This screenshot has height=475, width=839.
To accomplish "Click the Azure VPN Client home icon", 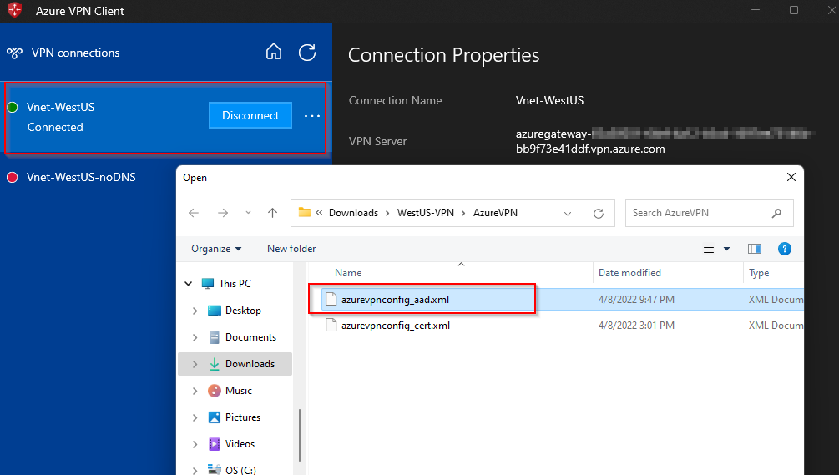I will [x=274, y=52].
